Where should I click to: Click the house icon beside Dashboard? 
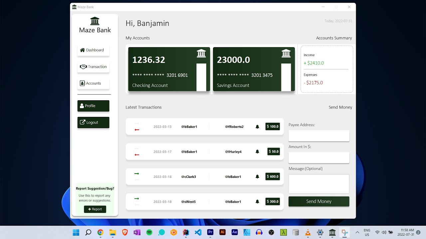(x=82, y=50)
